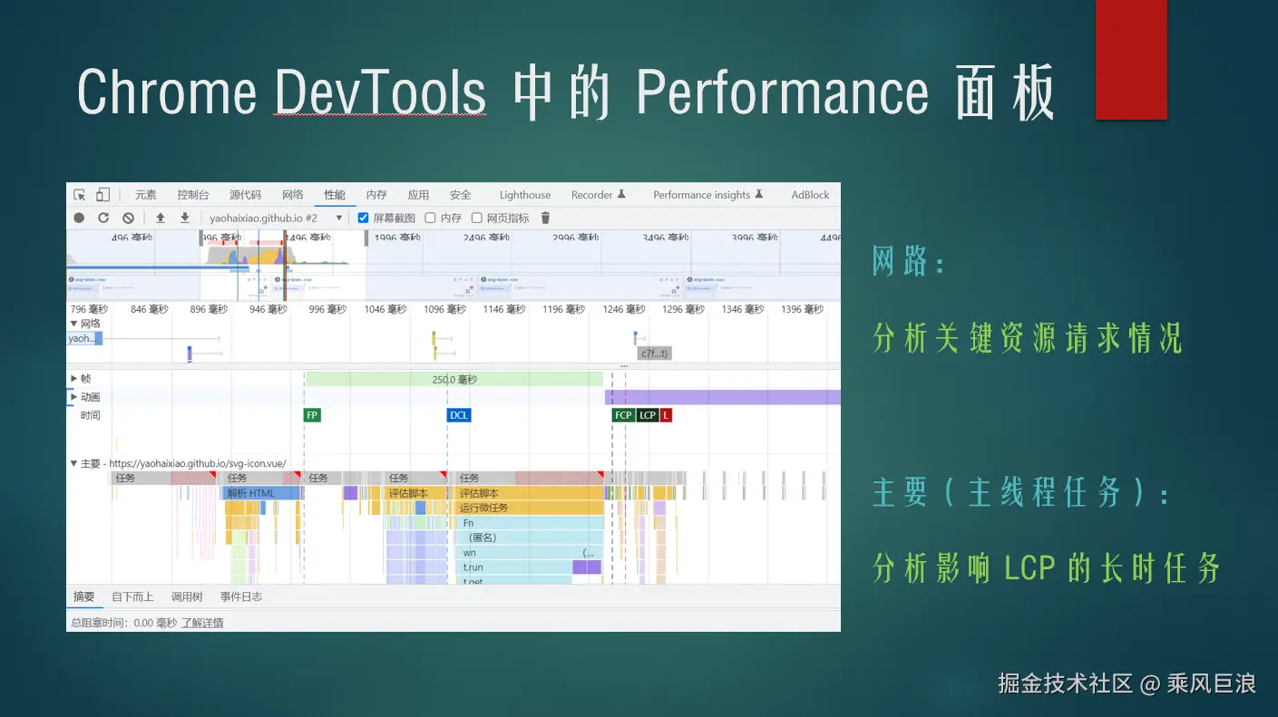Select the FP timing marker

[312, 415]
